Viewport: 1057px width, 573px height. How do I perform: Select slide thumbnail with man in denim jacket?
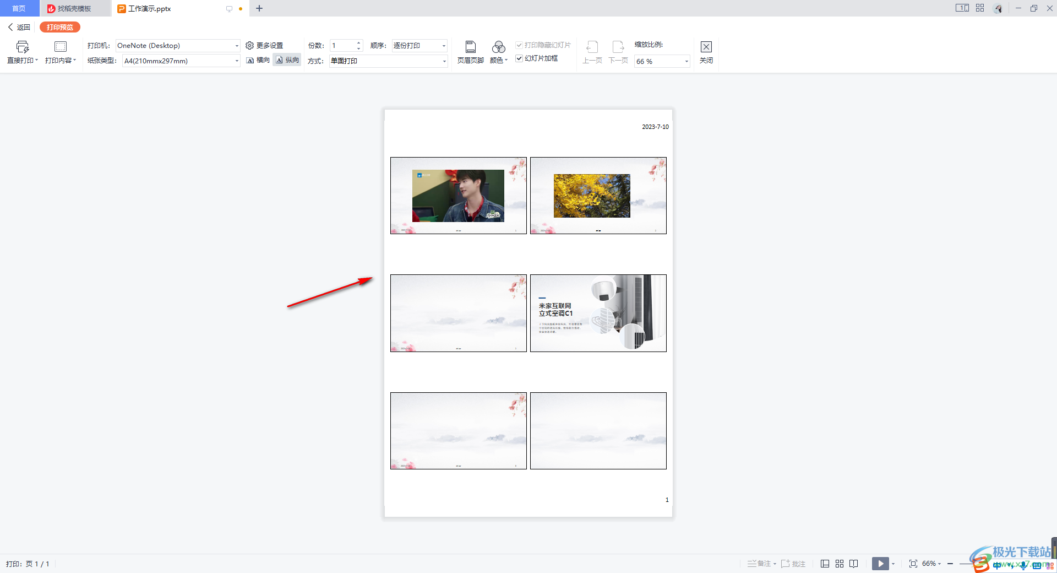[x=459, y=196]
